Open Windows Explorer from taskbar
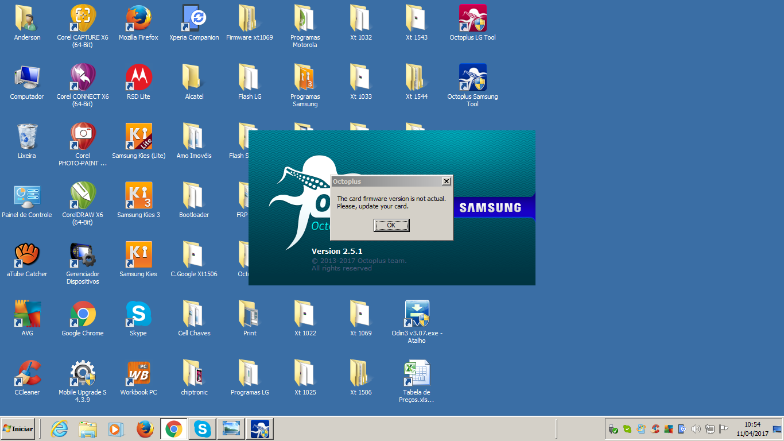Viewport: 784px width, 441px height. coord(88,429)
